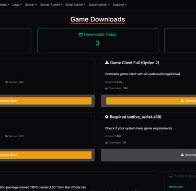
Task: Click the monitor icon beside System Req heading
Action: (170, 176)
